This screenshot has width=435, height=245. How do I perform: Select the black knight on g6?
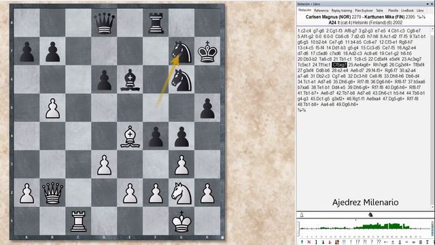181,80
